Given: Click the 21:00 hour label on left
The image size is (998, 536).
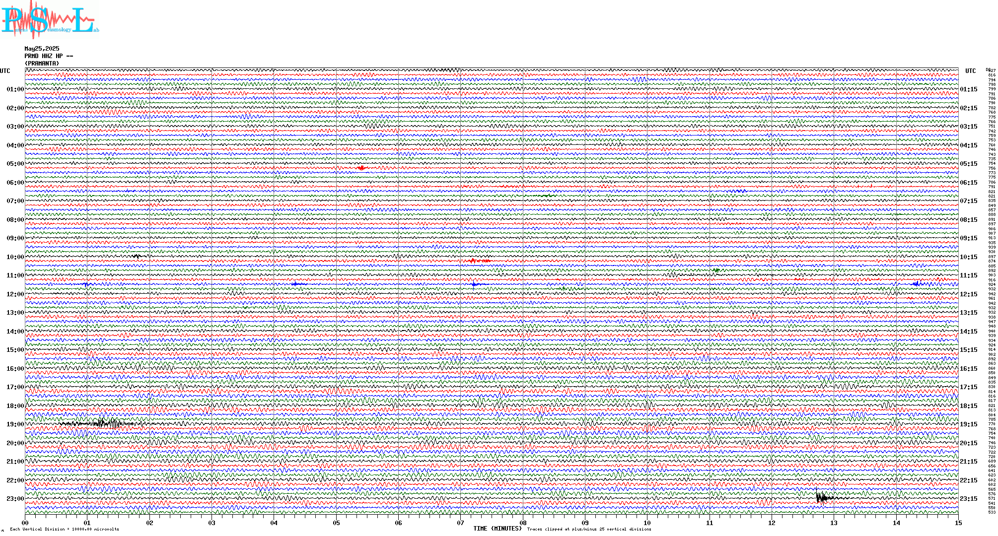Looking at the screenshot, I should 15,462.
